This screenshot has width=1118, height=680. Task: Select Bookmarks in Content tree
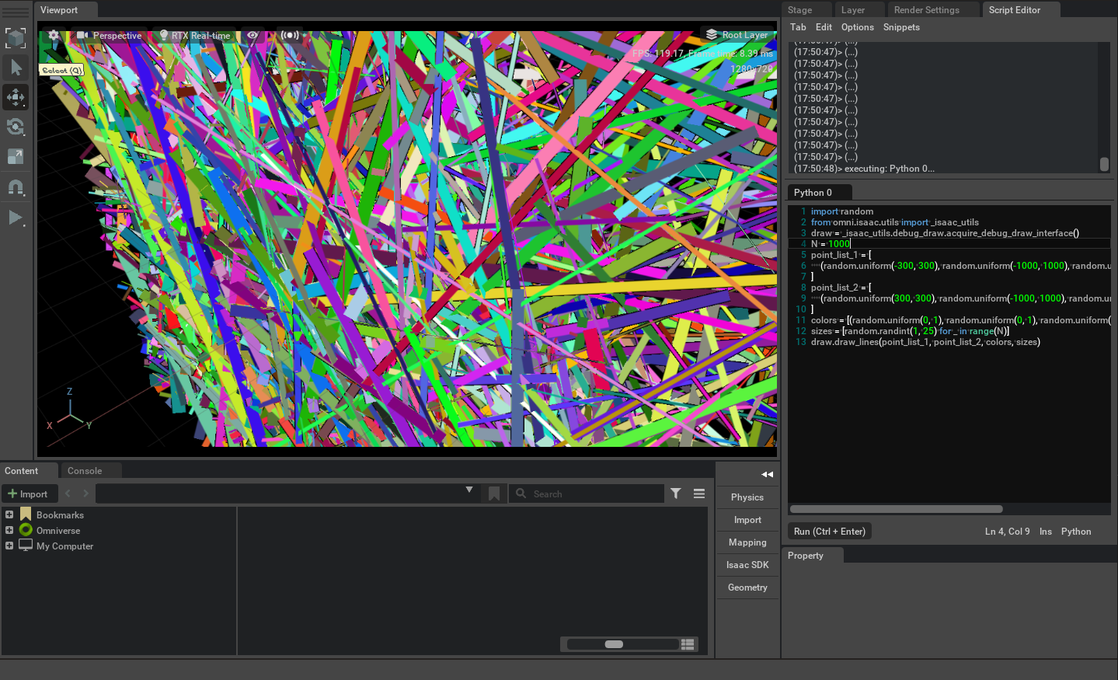coord(60,515)
